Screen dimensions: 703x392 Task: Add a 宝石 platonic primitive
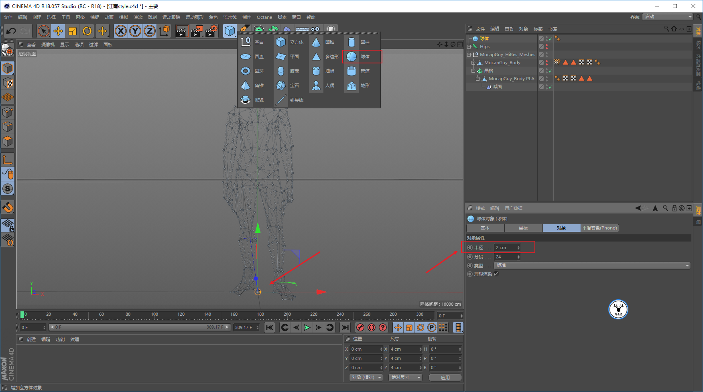(287, 85)
